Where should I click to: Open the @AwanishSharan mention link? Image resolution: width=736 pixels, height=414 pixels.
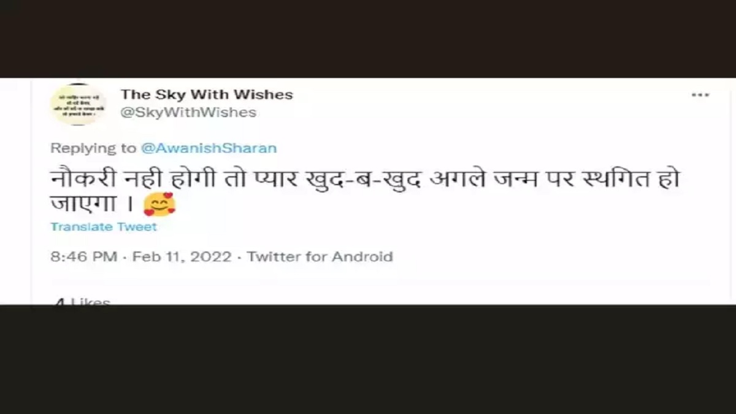point(209,148)
